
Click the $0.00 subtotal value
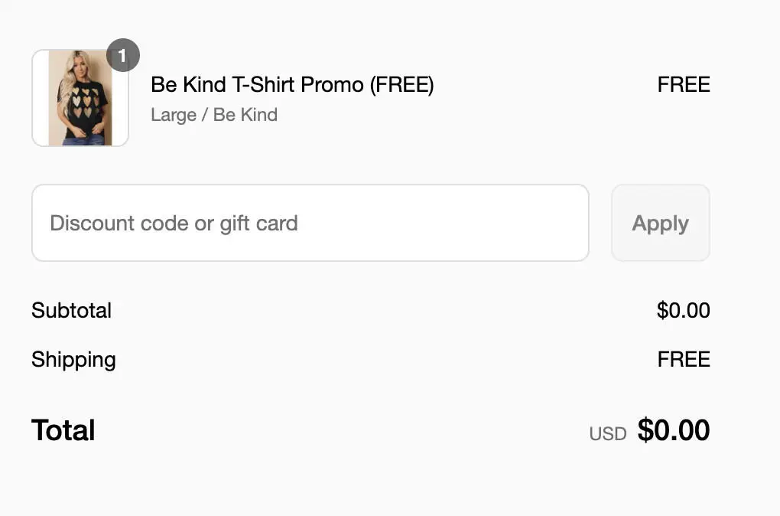[684, 310]
